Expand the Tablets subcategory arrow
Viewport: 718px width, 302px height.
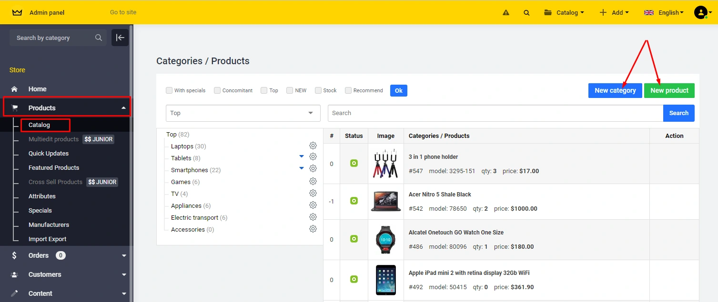[x=301, y=156]
